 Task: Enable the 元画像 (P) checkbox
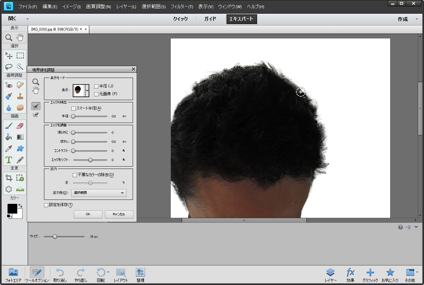[96, 94]
